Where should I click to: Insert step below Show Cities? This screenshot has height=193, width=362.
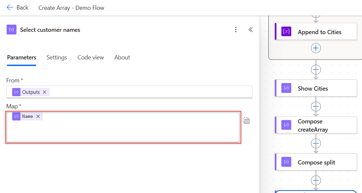[316, 106]
